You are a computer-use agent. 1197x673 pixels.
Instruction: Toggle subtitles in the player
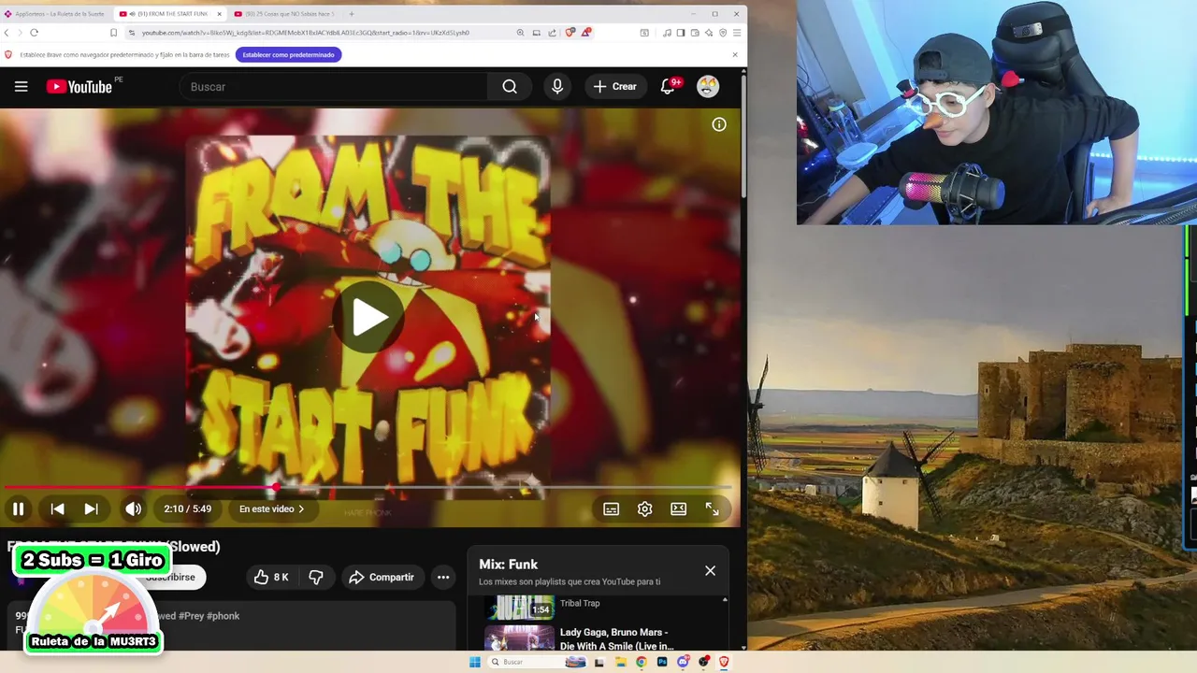(611, 509)
